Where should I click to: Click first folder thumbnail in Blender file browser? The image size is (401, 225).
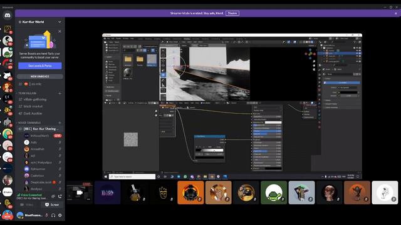click(x=128, y=59)
